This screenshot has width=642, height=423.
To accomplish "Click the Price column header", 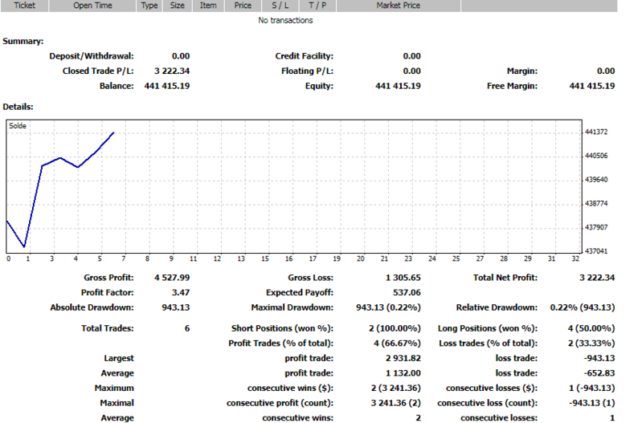I will [243, 6].
